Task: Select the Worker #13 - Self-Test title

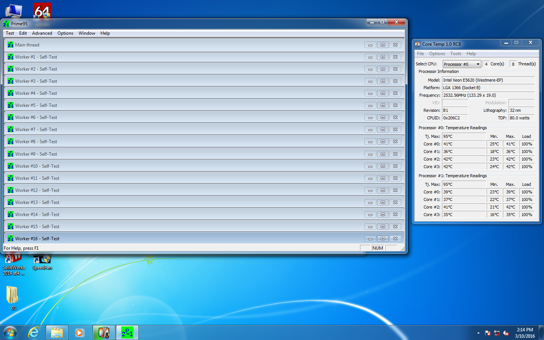Action: (x=37, y=202)
